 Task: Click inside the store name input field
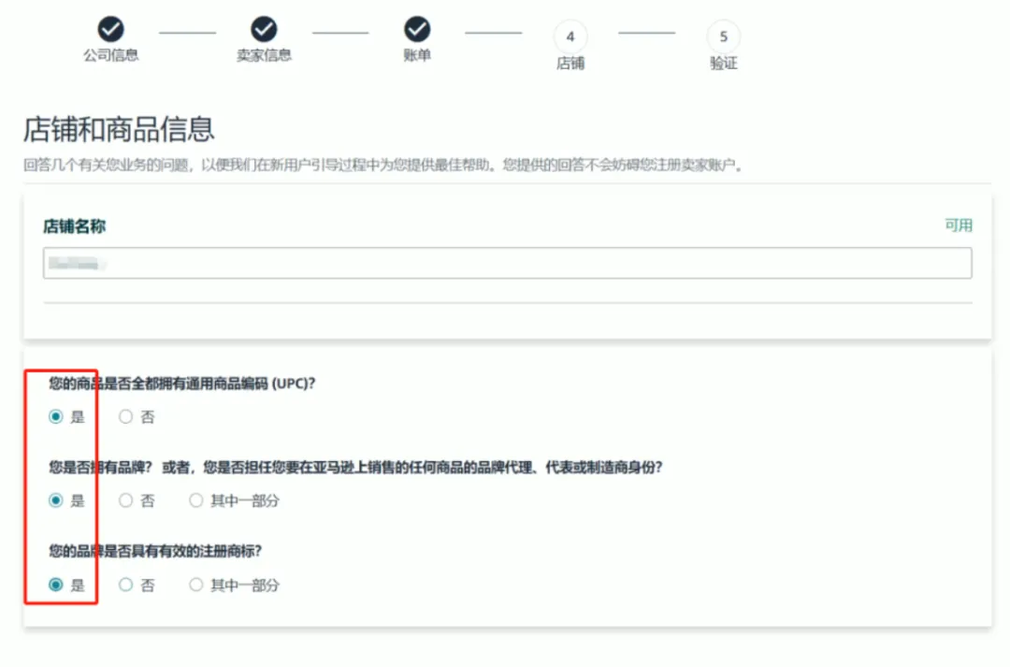[374, 263]
